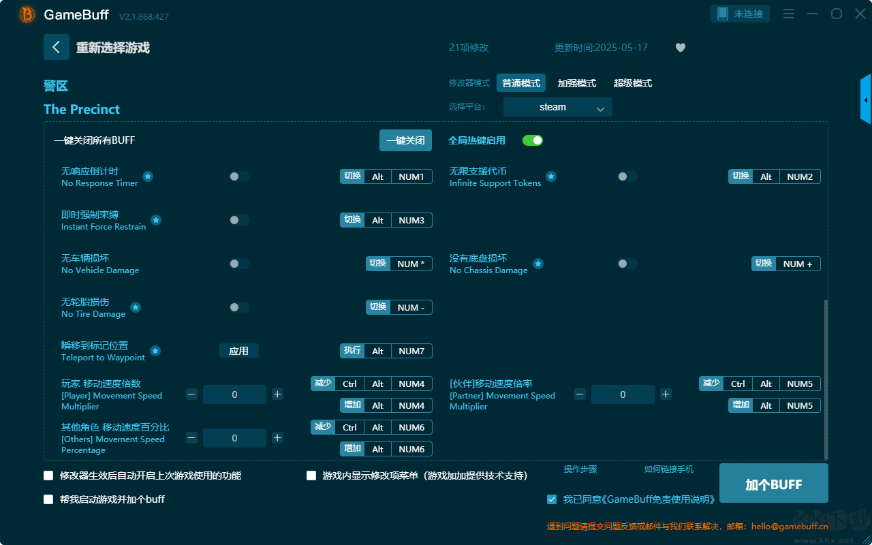Click 一键关闭 to disable all buffs
Image resolution: width=872 pixels, height=545 pixels.
(405, 140)
